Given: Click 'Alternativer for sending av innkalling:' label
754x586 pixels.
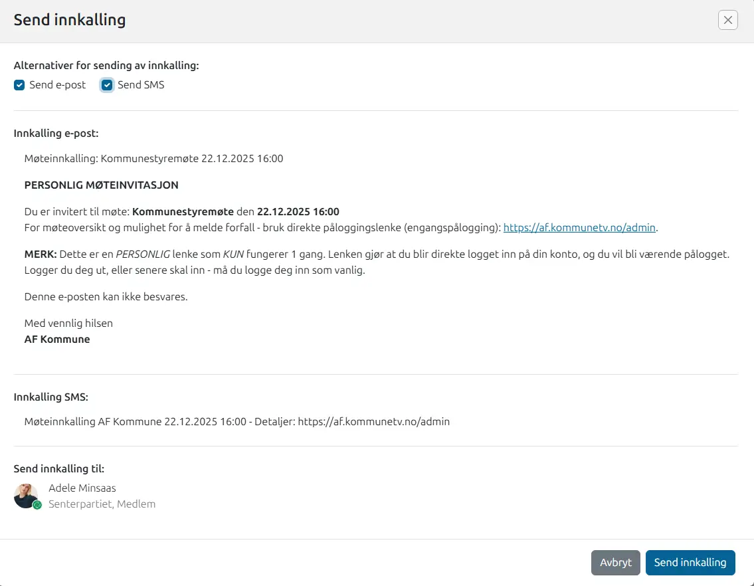Looking at the screenshot, I should coord(106,65).
